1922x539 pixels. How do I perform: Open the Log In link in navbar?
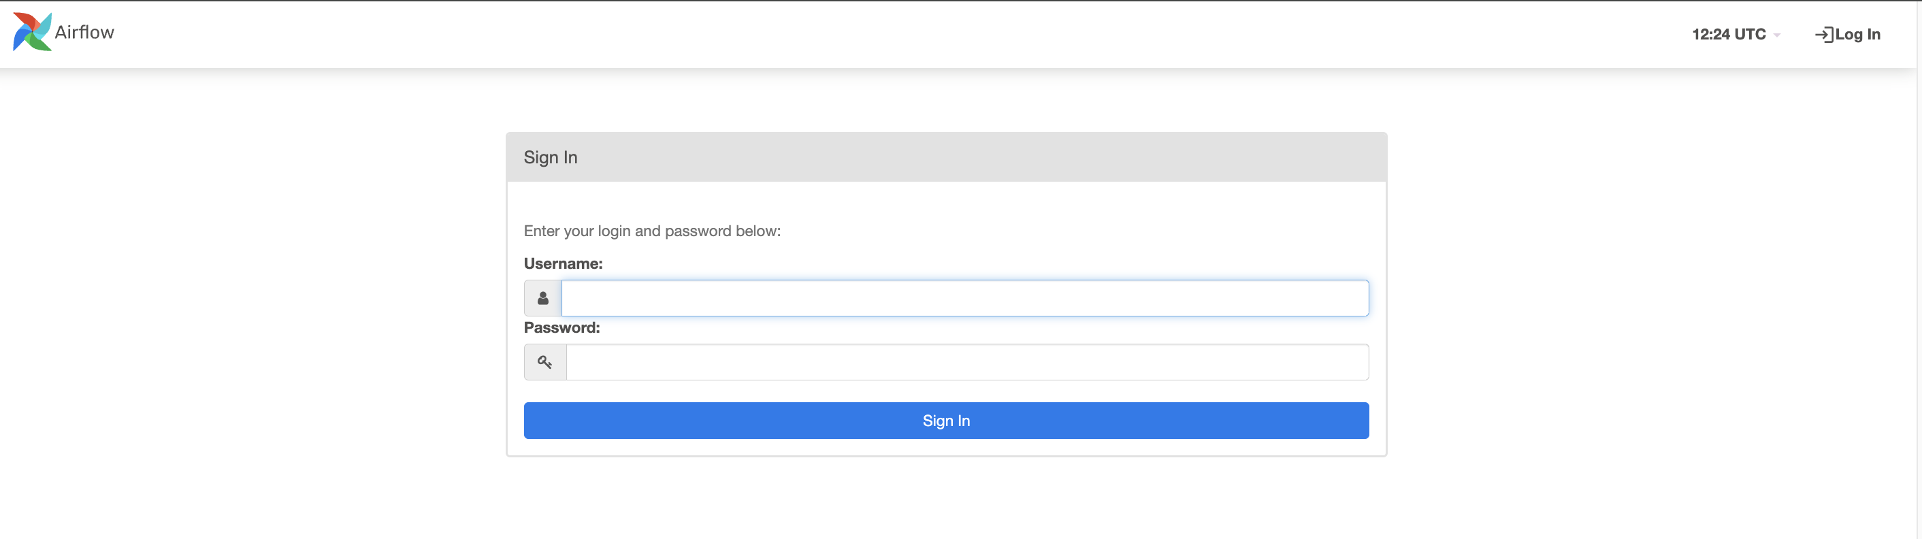click(1847, 34)
